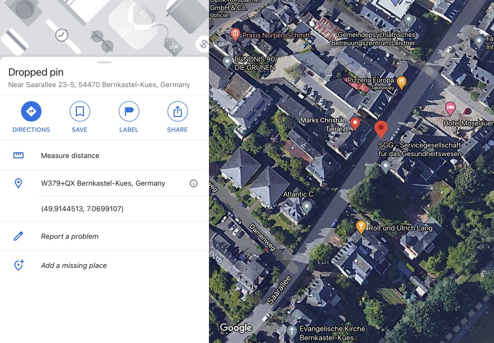Tap the add-place pin icon

click(x=19, y=265)
